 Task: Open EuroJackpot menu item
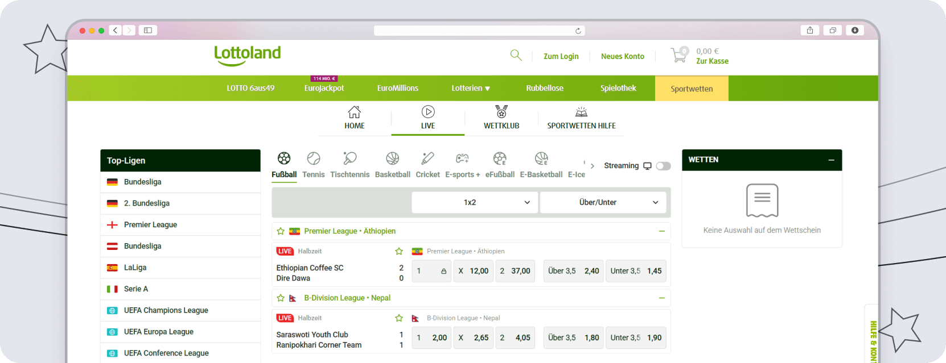coord(324,88)
